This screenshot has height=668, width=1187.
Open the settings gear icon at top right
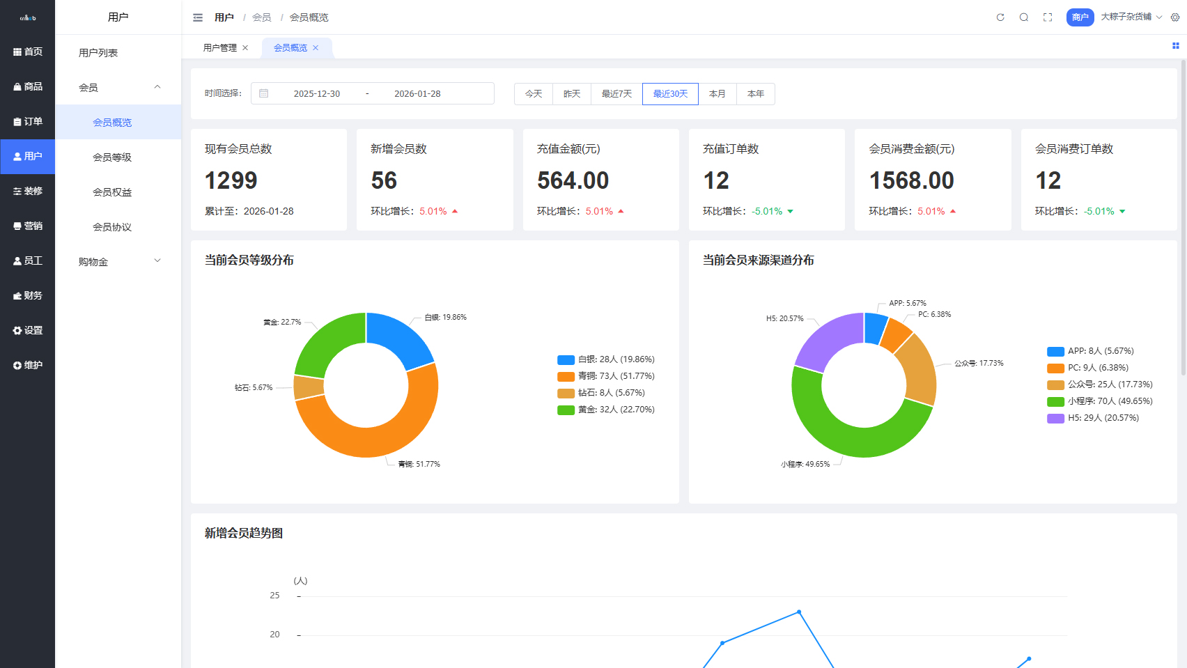pos(1175,17)
